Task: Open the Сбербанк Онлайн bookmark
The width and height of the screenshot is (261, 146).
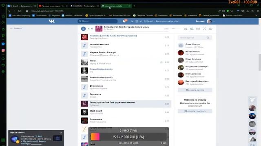Action: point(143,15)
